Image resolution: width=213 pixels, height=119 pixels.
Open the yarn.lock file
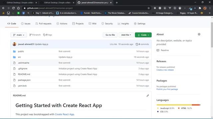click(22, 86)
